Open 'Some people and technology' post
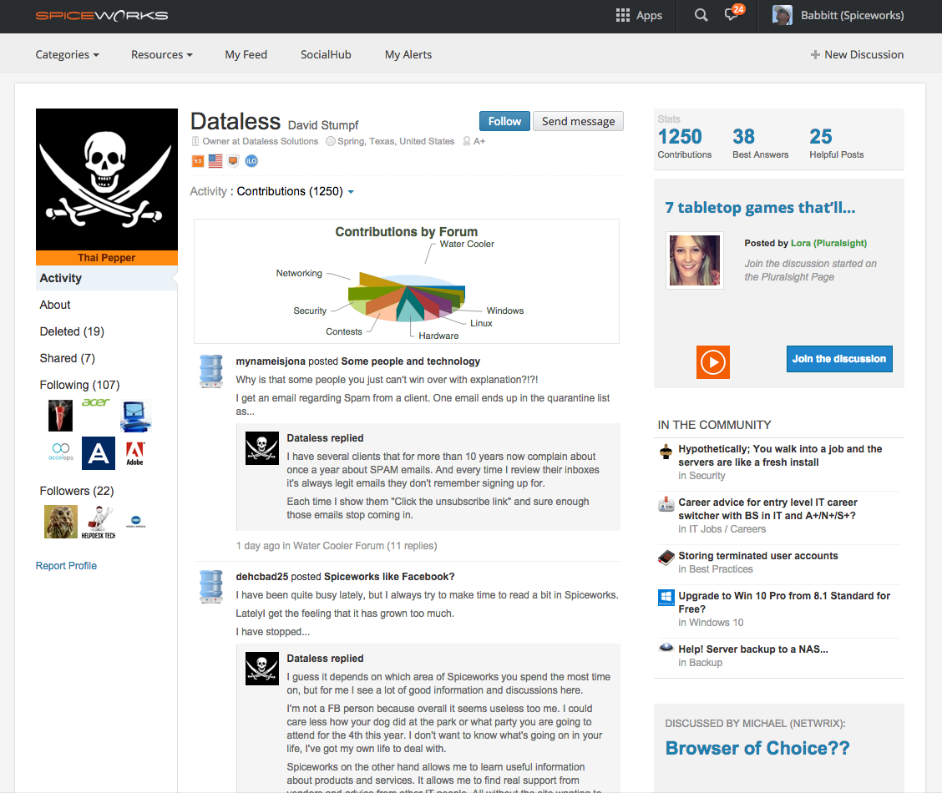The image size is (942, 793). [x=411, y=361]
